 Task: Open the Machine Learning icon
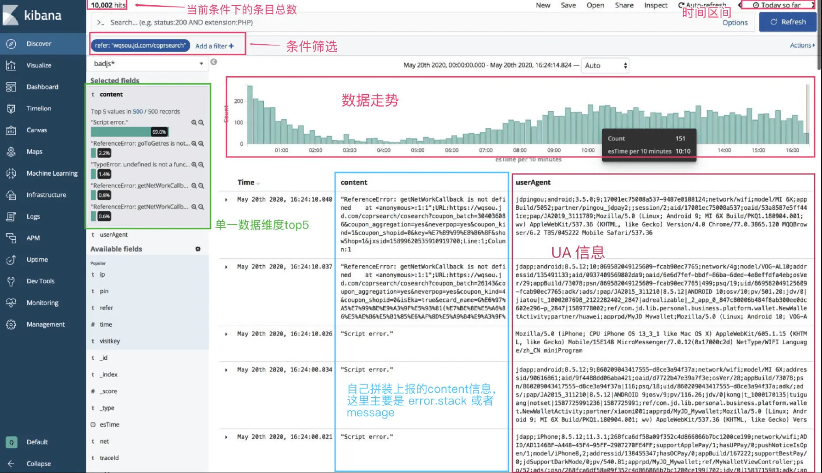pos(11,173)
